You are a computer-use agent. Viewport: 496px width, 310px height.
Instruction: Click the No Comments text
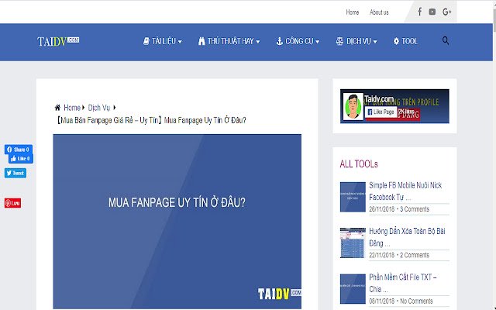(x=416, y=301)
